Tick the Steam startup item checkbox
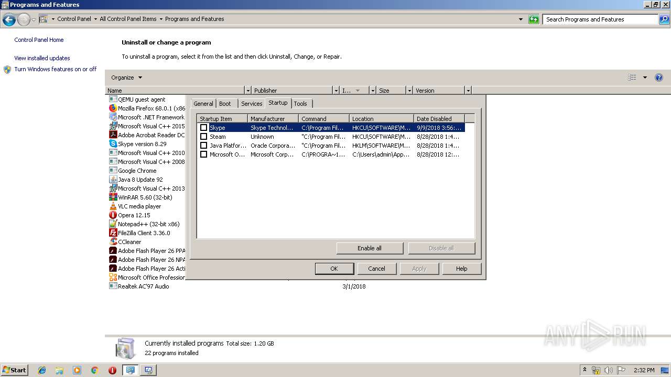This screenshot has width=671, height=377. 204,137
